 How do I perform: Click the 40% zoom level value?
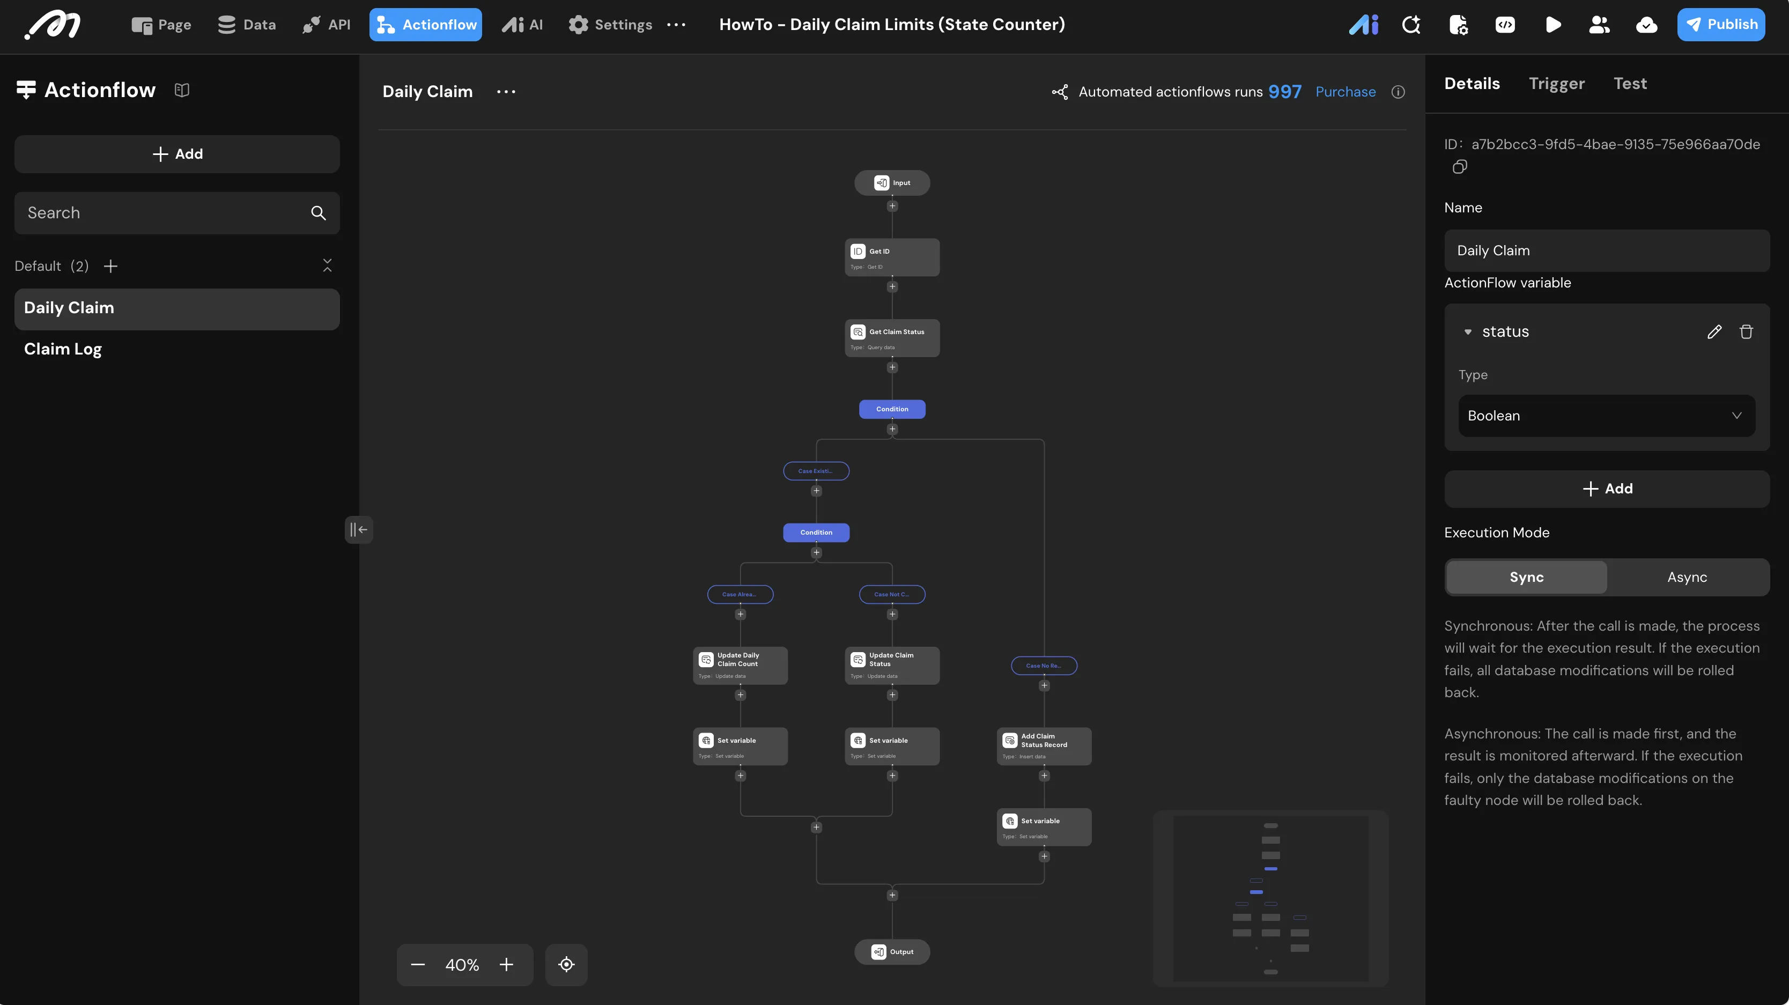(x=462, y=965)
